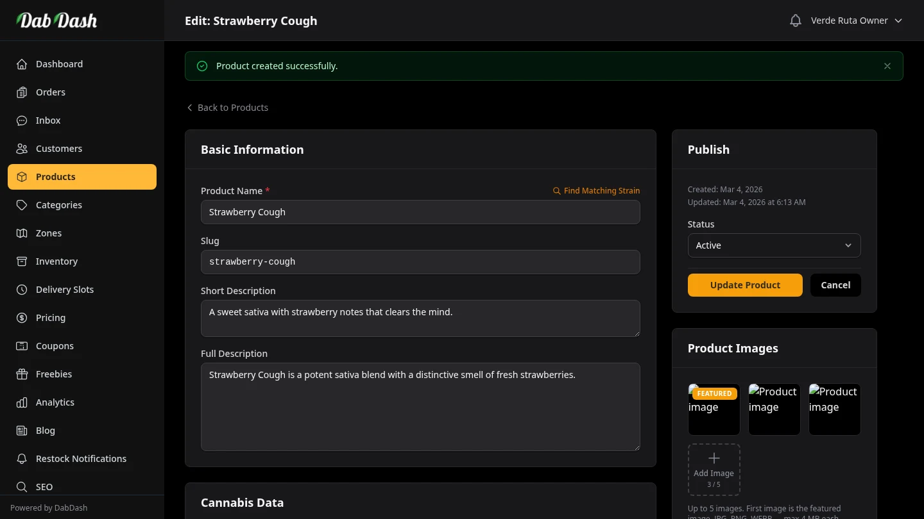Open the notification bell icon
This screenshot has width=924, height=519.
[x=796, y=20]
